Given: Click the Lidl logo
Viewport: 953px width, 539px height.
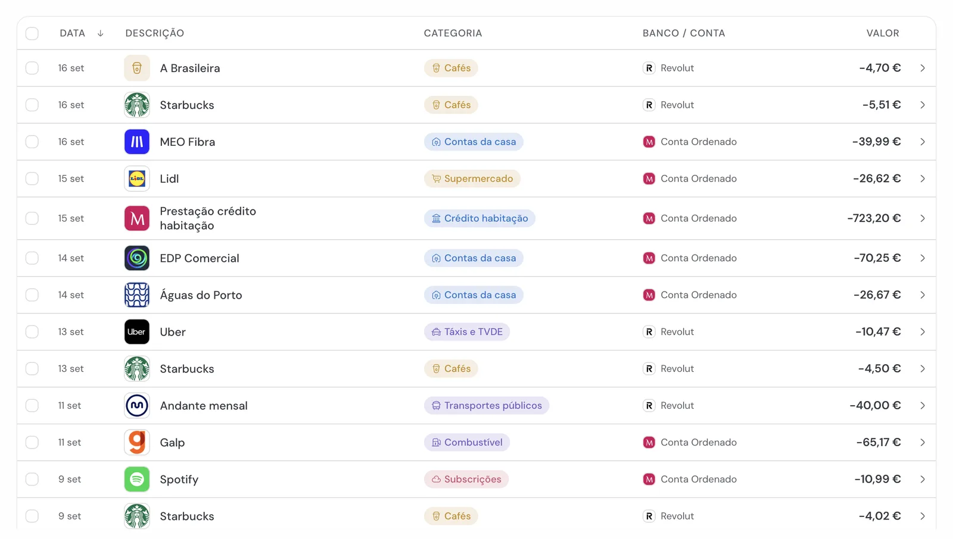Looking at the screenshot, I should point(137,178).
